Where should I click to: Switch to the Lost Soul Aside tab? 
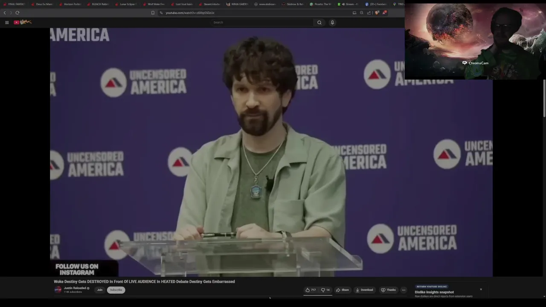click(x=182, y=4)
